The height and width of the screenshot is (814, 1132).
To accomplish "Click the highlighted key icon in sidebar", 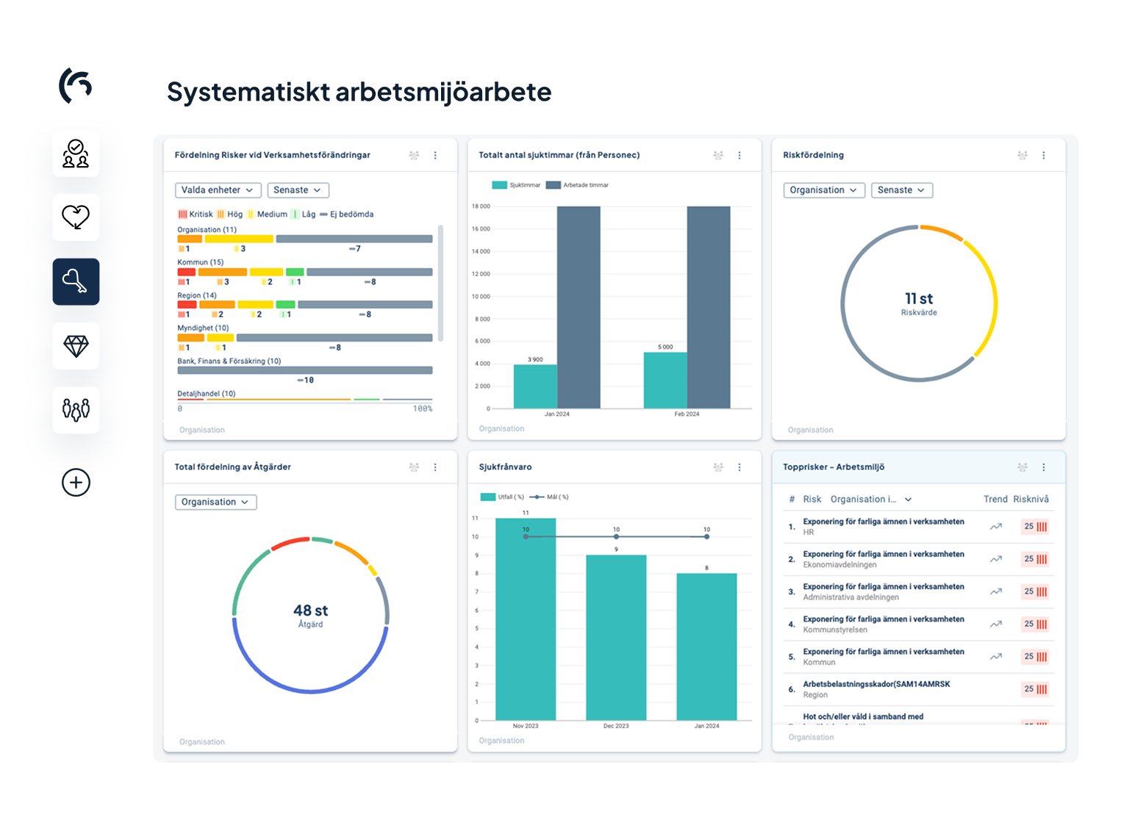I will 76,281.
